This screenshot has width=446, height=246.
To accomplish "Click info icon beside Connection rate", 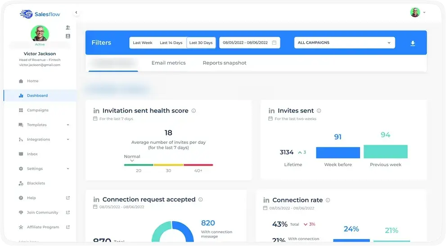I will (x=328, y=200).
